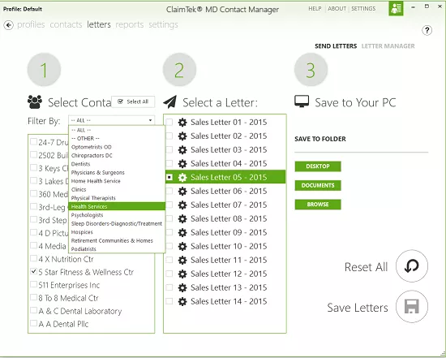Filter by Chiropractors DC
This screenshot has height=358, width=446.
click(117, 156)
